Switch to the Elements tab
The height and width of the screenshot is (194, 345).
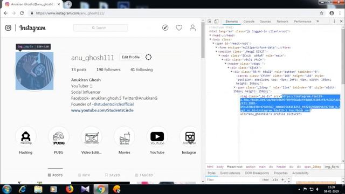click(232, 22)
